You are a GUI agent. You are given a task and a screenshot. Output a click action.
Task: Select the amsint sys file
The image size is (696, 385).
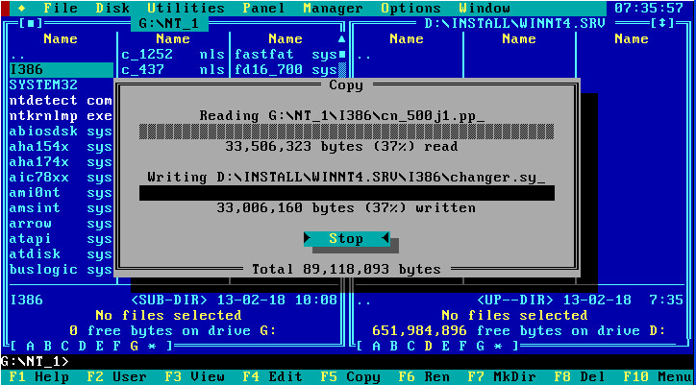61,208
